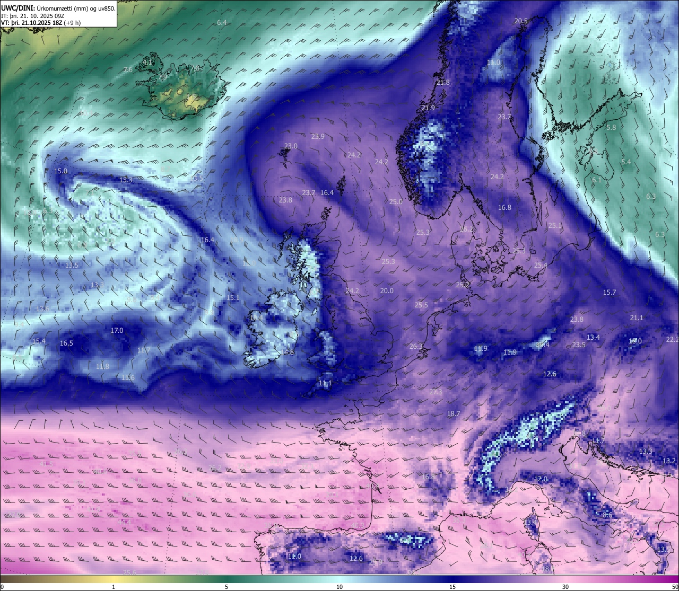This screenshot has height=591, width=679.
Task: Click the colorbar tick label '10'
Action: point(339,587)
